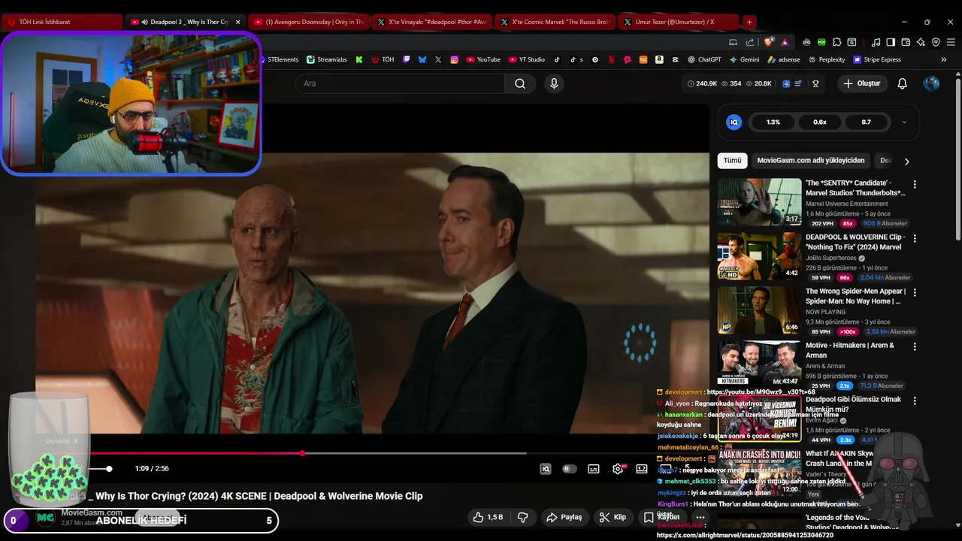This screenshot has width=962, height=541.
Task: Open the ChatGPT bookmark
Action: [x=703, y=59]
